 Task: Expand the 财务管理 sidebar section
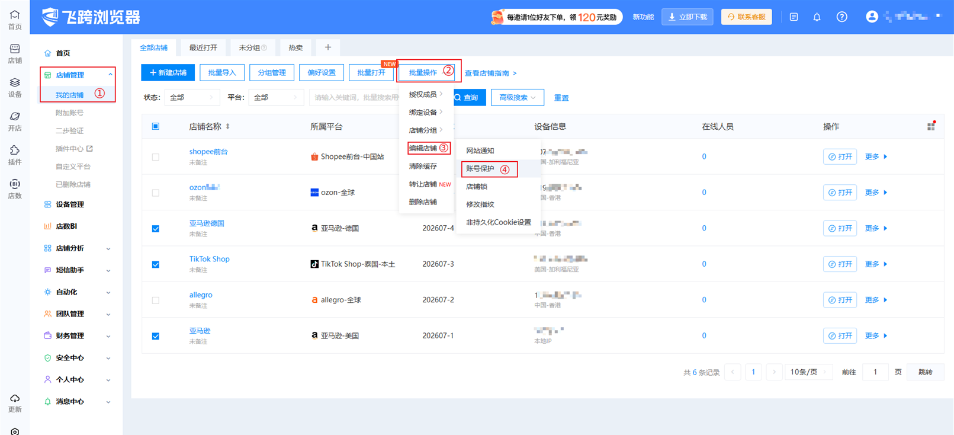click(108, 337)
